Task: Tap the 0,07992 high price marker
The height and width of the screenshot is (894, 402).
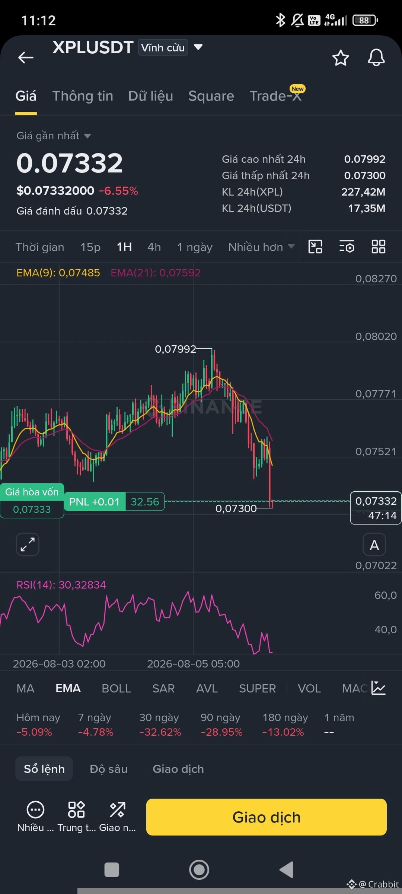Action: [x=175, y=349]
